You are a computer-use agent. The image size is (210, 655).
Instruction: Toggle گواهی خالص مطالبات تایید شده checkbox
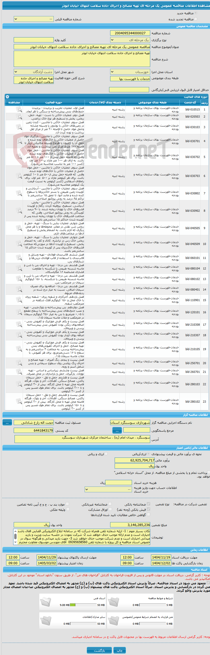click(x=148, y=514)
